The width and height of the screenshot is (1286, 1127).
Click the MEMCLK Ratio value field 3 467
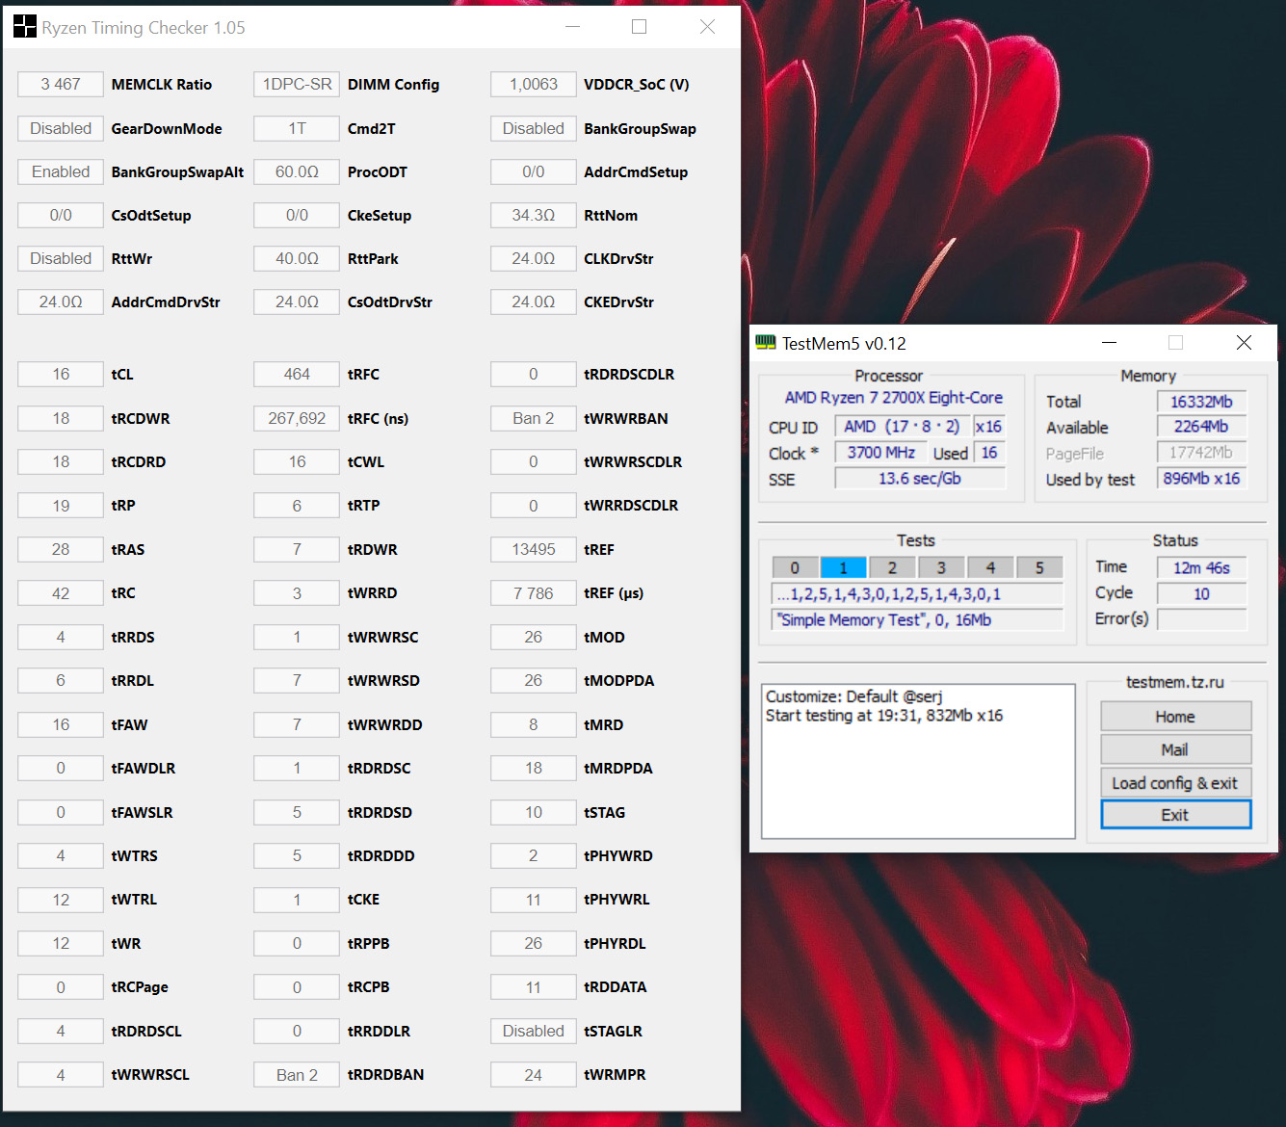pyautogui.click(x=61, y=85)
